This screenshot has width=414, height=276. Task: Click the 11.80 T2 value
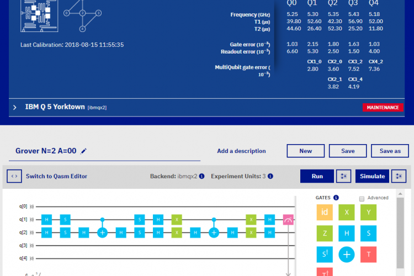coord(376,29)
